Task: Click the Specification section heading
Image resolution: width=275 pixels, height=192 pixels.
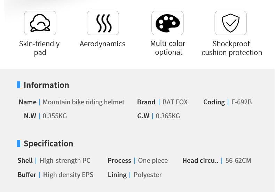Action: 48,144
